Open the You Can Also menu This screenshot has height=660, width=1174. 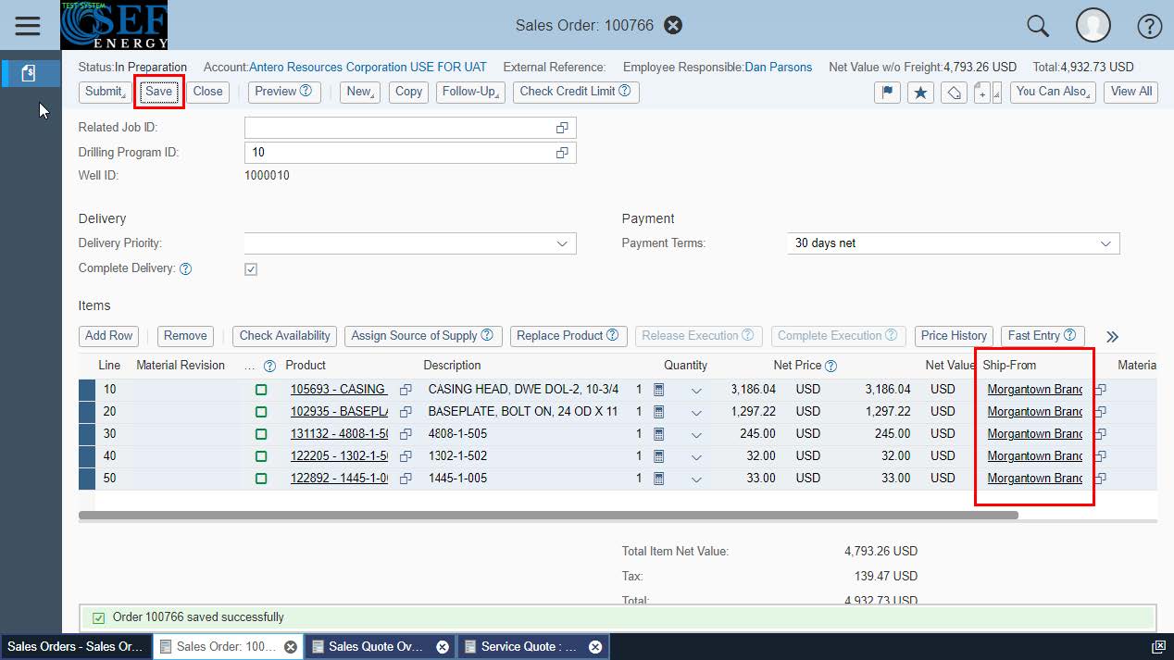tap(1053, 92)
